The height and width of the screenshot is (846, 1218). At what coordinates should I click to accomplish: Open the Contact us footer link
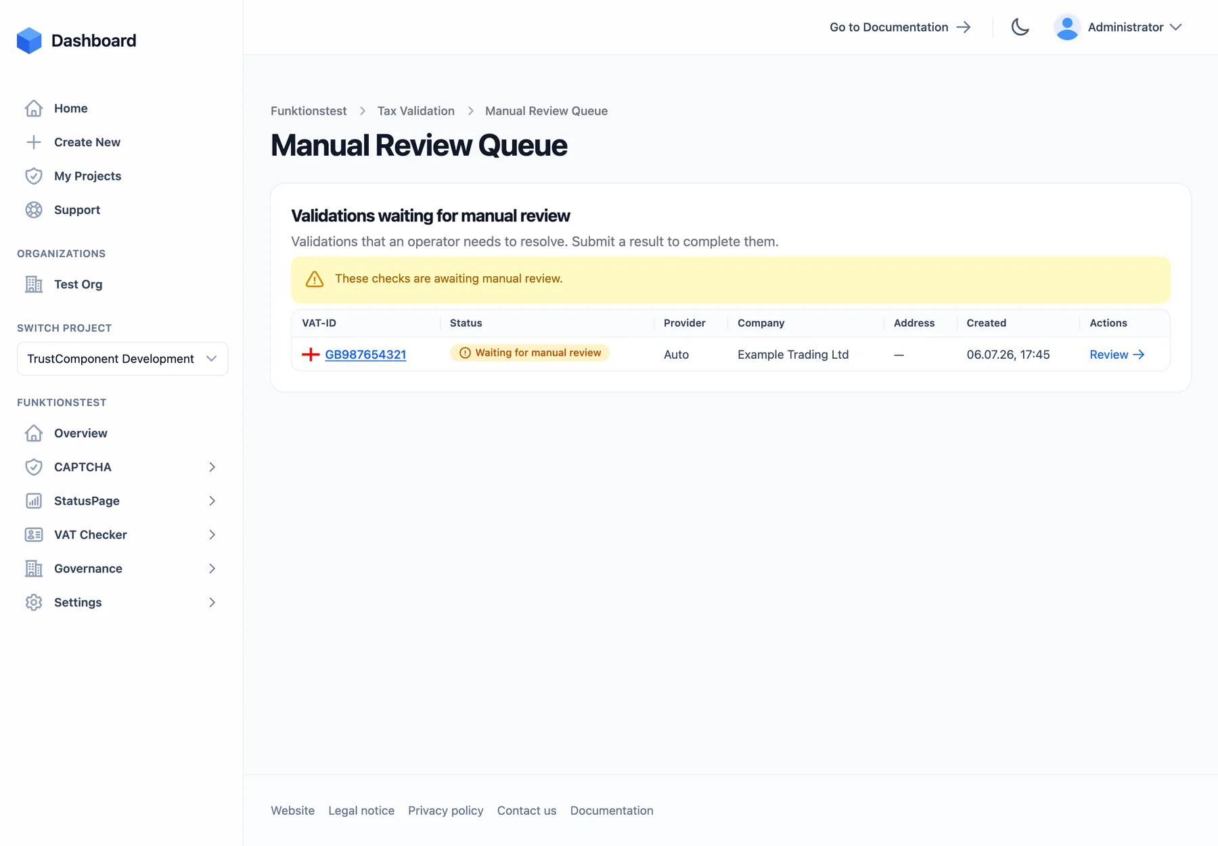coord(527,811)
